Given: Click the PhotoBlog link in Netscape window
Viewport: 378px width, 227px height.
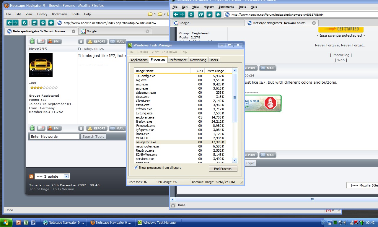Looking at the screenshot, I should pos(341,55).
